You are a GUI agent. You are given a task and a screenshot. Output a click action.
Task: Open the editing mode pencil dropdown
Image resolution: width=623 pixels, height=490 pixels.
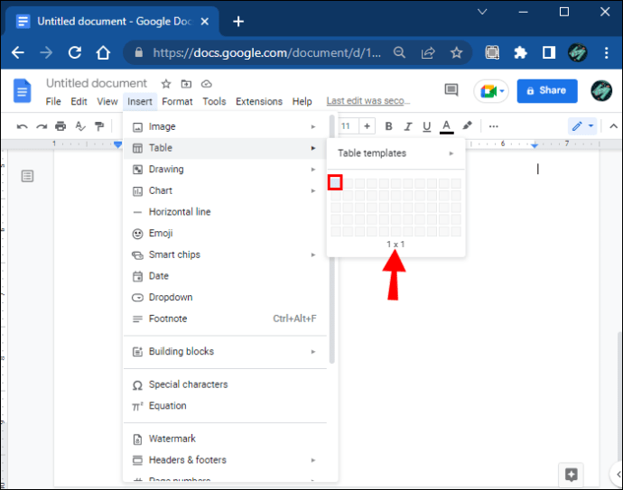click(x=581, y=126)
